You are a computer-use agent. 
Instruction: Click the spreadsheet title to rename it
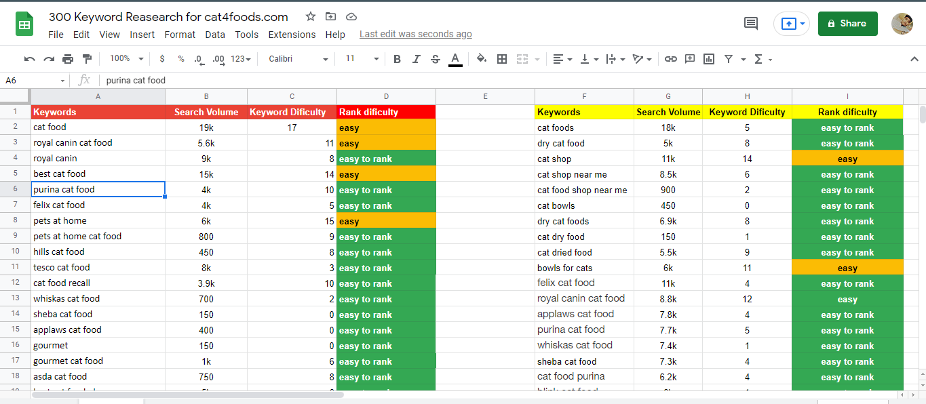(168, 17)
